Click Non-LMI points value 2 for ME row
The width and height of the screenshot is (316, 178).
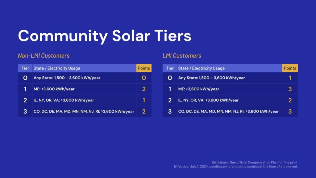(144, 89)
